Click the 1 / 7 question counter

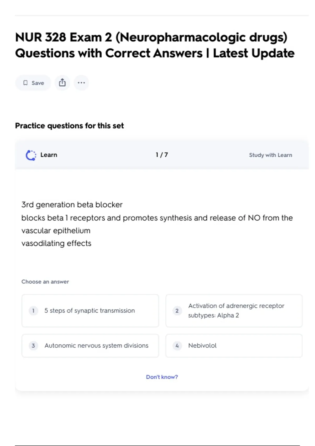(162, 155)
